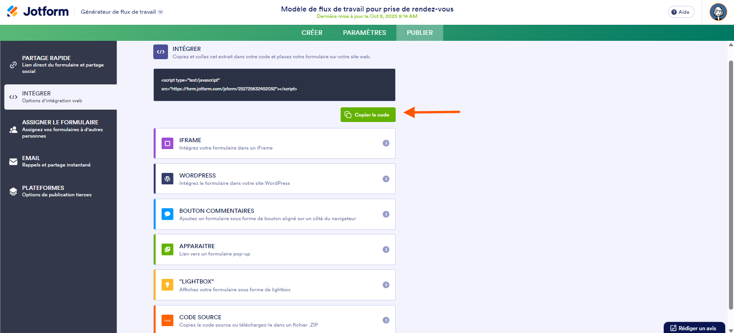Click the Partage Rapide link icon
734x333 pixels.
13,65
